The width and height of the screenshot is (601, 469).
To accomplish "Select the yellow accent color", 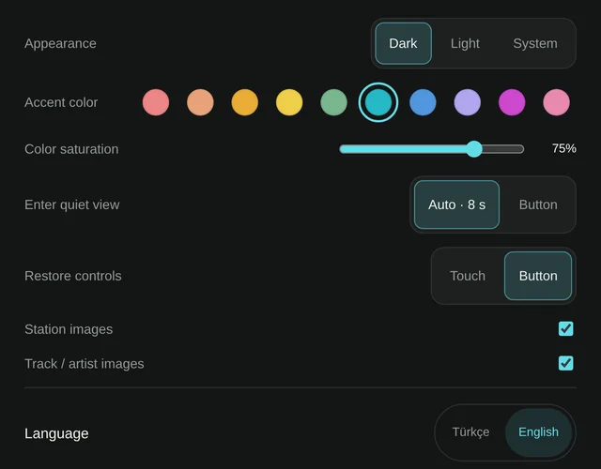I will pos(289,102).
